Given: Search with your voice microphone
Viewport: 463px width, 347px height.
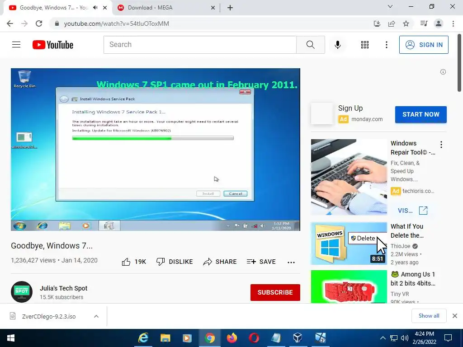Looking at the screenshot, I should 337,45.
